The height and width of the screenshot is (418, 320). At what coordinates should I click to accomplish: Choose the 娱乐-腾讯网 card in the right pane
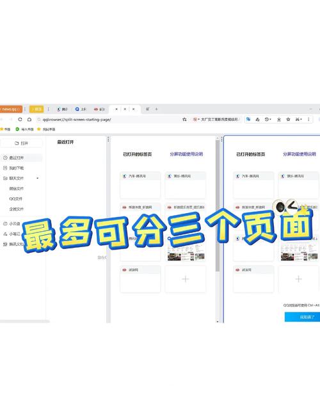[298, 185]
